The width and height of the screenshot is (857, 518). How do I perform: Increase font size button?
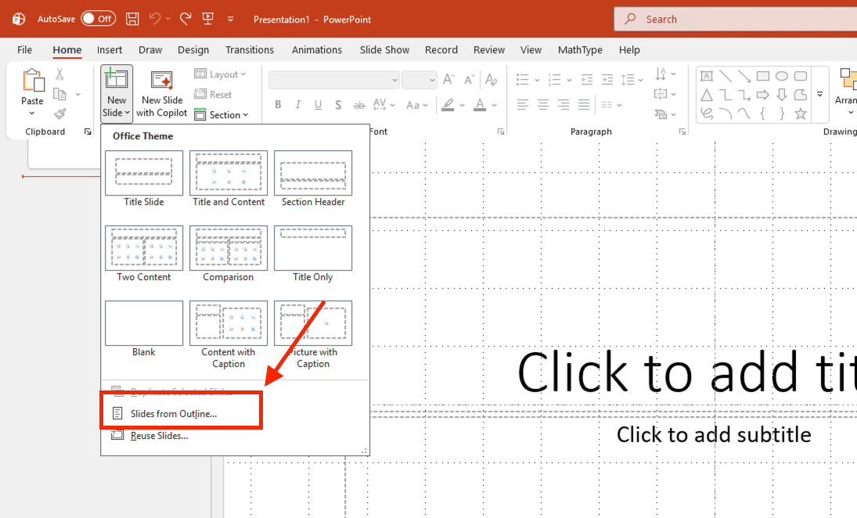coord(448,79)
